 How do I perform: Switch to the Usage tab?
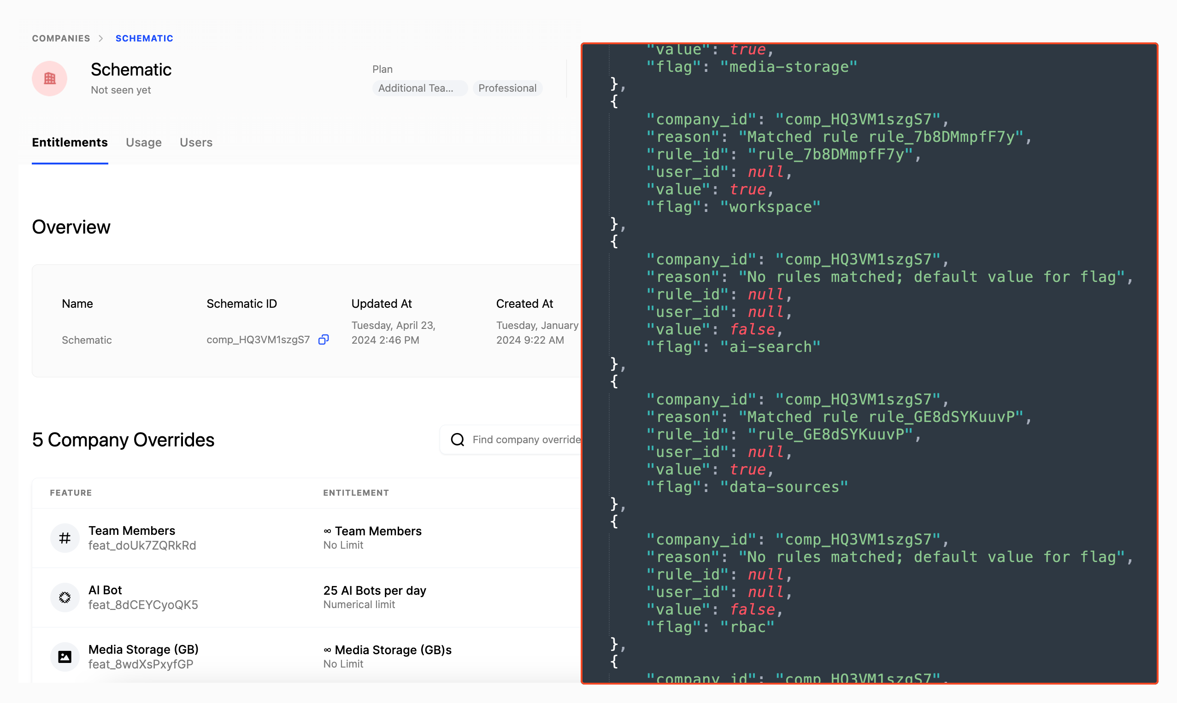coord(144,143)
